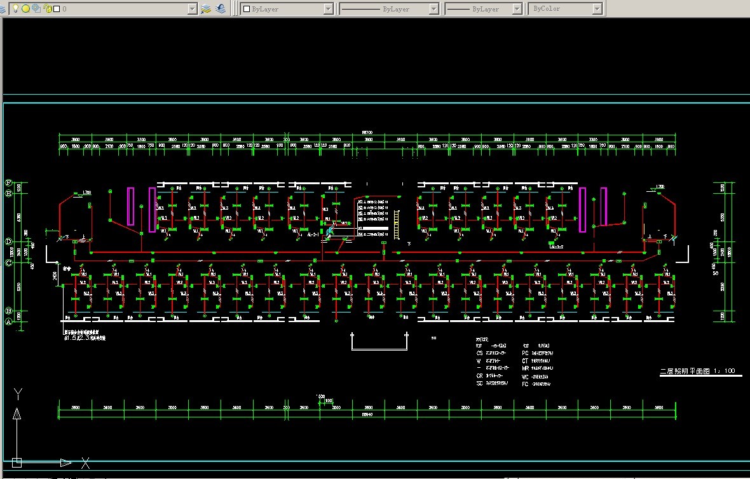Open the ByLayer color control dropdown
The width and height of the screenshot is (750, 479).
tap(328, 9)
